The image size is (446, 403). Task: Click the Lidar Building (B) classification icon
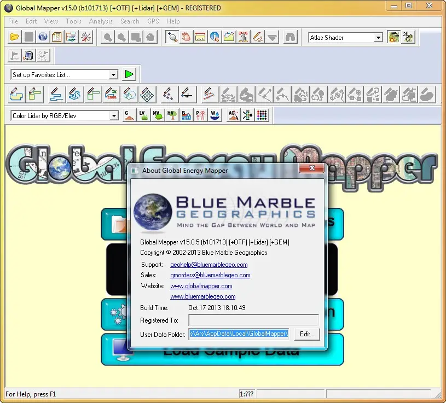click(186, 115)
